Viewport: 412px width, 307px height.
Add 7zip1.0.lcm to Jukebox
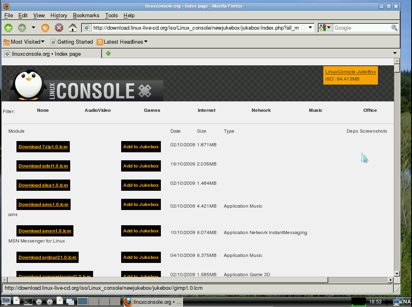tap(141, 147)
